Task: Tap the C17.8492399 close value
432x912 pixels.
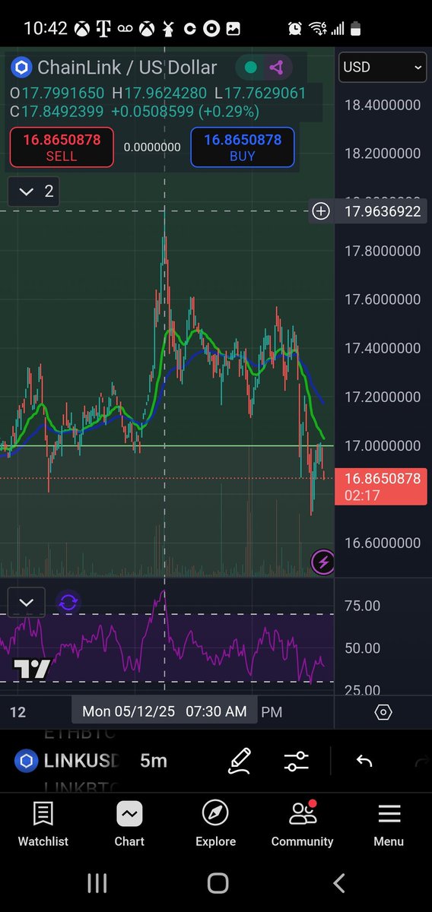Action: (x=56, y=111)
